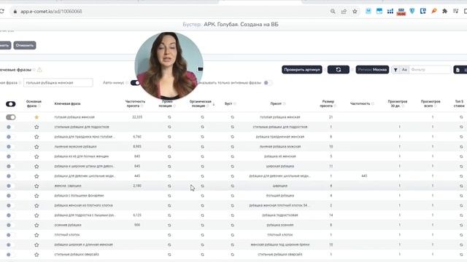Image resolution: width=467 pixels, height=262 pixels.
Task: Click the sort arrow on Органическая позиция
Action: pyautogui.click(x=214, y=104)
